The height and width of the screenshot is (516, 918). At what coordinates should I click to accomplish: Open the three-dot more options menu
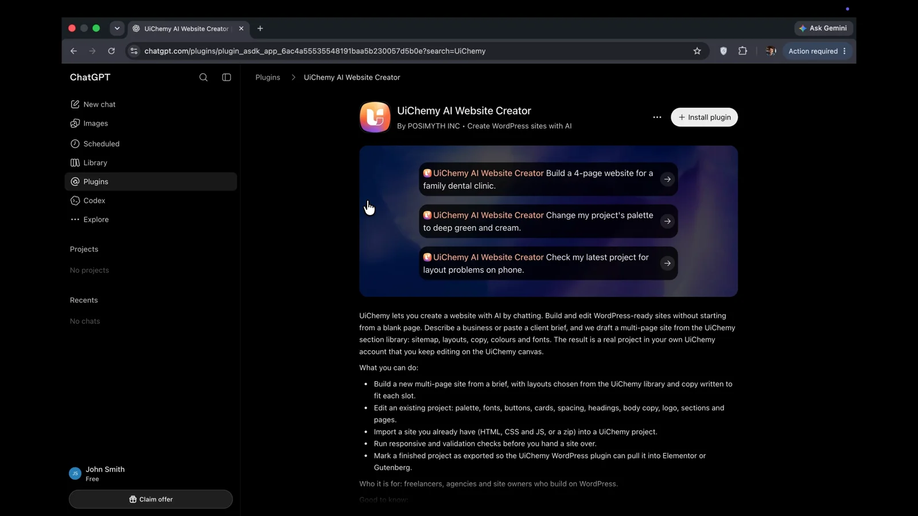[x=657, y=118]
